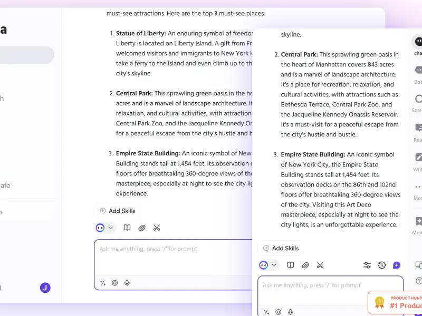Click 'Central Park:' heading in side panel
422x316 pixels.
pos(299,54)
